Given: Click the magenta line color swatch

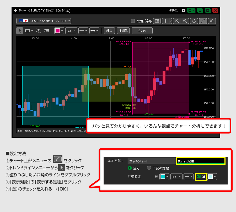Looking at the screenshot, I should pos(58,31).
